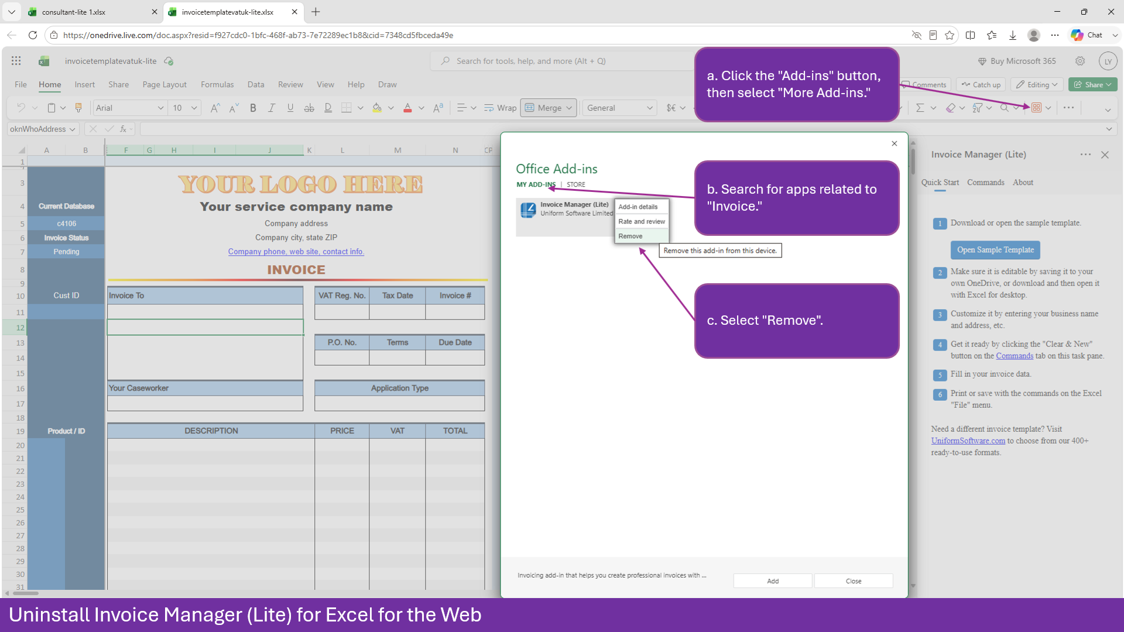Screen dimensions: 1124x632
Task: Open the Sort & Filter icon
Action: tap(977, 108)
